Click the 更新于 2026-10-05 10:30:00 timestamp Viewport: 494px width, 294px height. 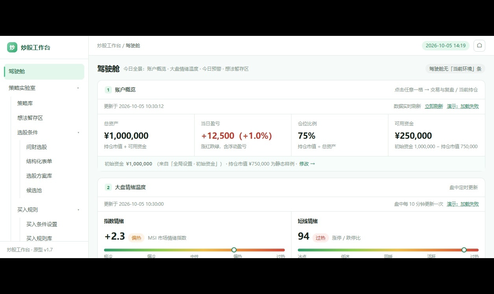tap(134, 204)
